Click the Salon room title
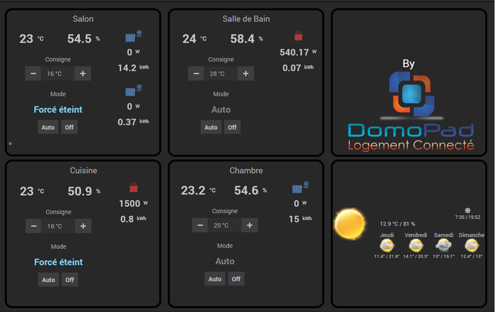 83,19
